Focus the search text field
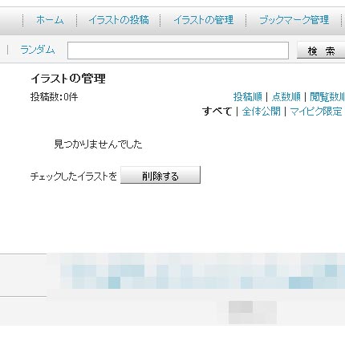 click(x=178, y=51)
